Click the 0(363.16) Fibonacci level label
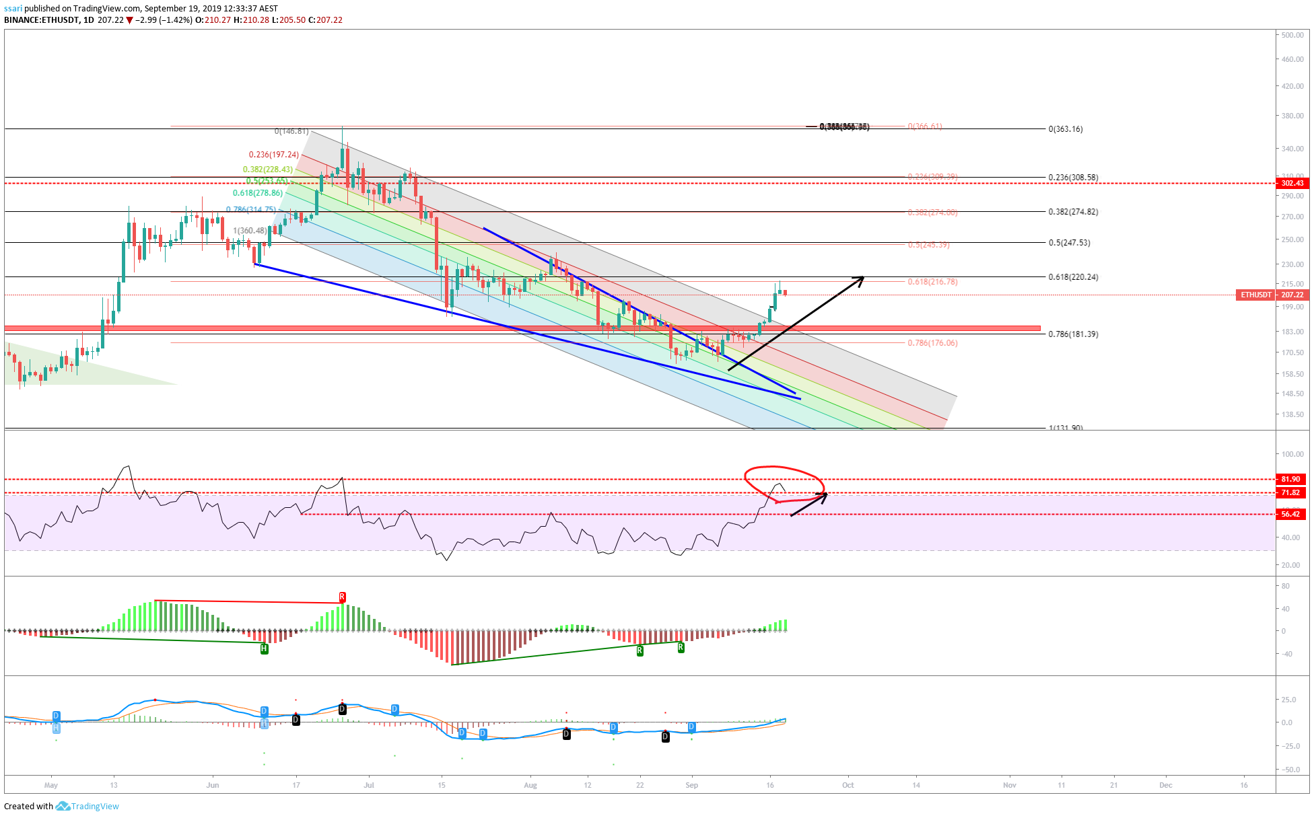The image size is (1314, 818). click(x=1066, y=129)
